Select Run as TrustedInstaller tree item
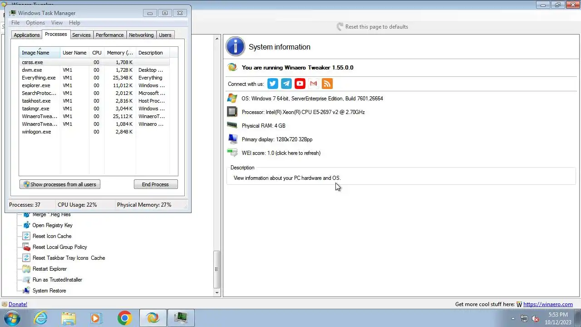The image size is (581, 327). click(x=57, y=280)
